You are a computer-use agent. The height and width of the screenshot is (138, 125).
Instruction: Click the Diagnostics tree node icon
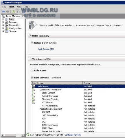[7, 25]
